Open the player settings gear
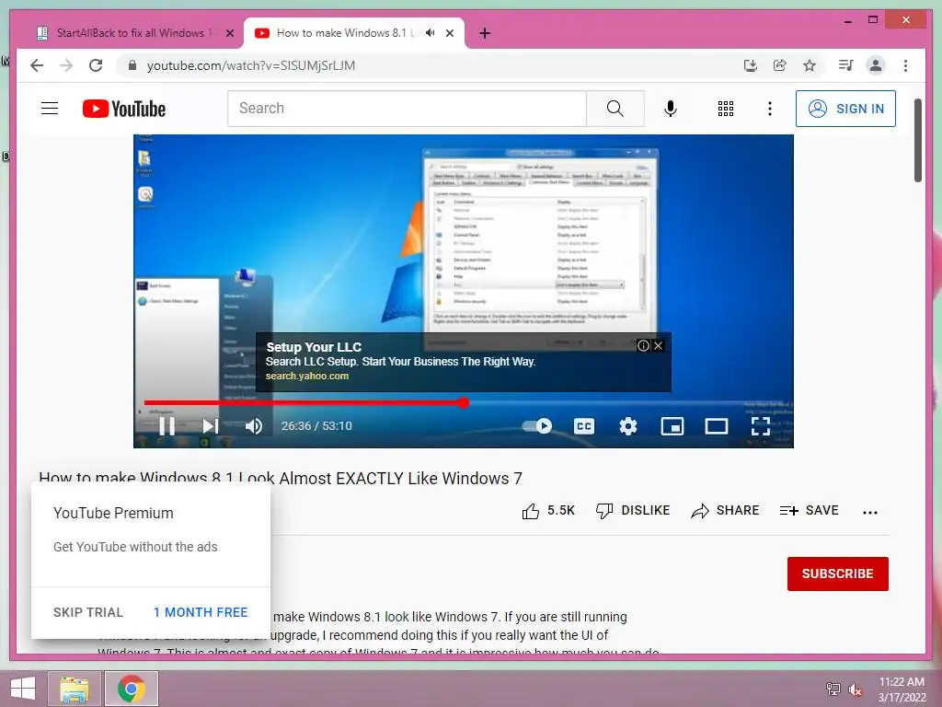Image resolution: width=942 pixels, height=707 pixels. (628, 426)
